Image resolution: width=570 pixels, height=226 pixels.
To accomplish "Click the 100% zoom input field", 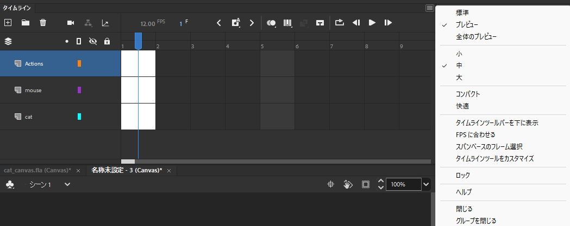I will [403, 184].
